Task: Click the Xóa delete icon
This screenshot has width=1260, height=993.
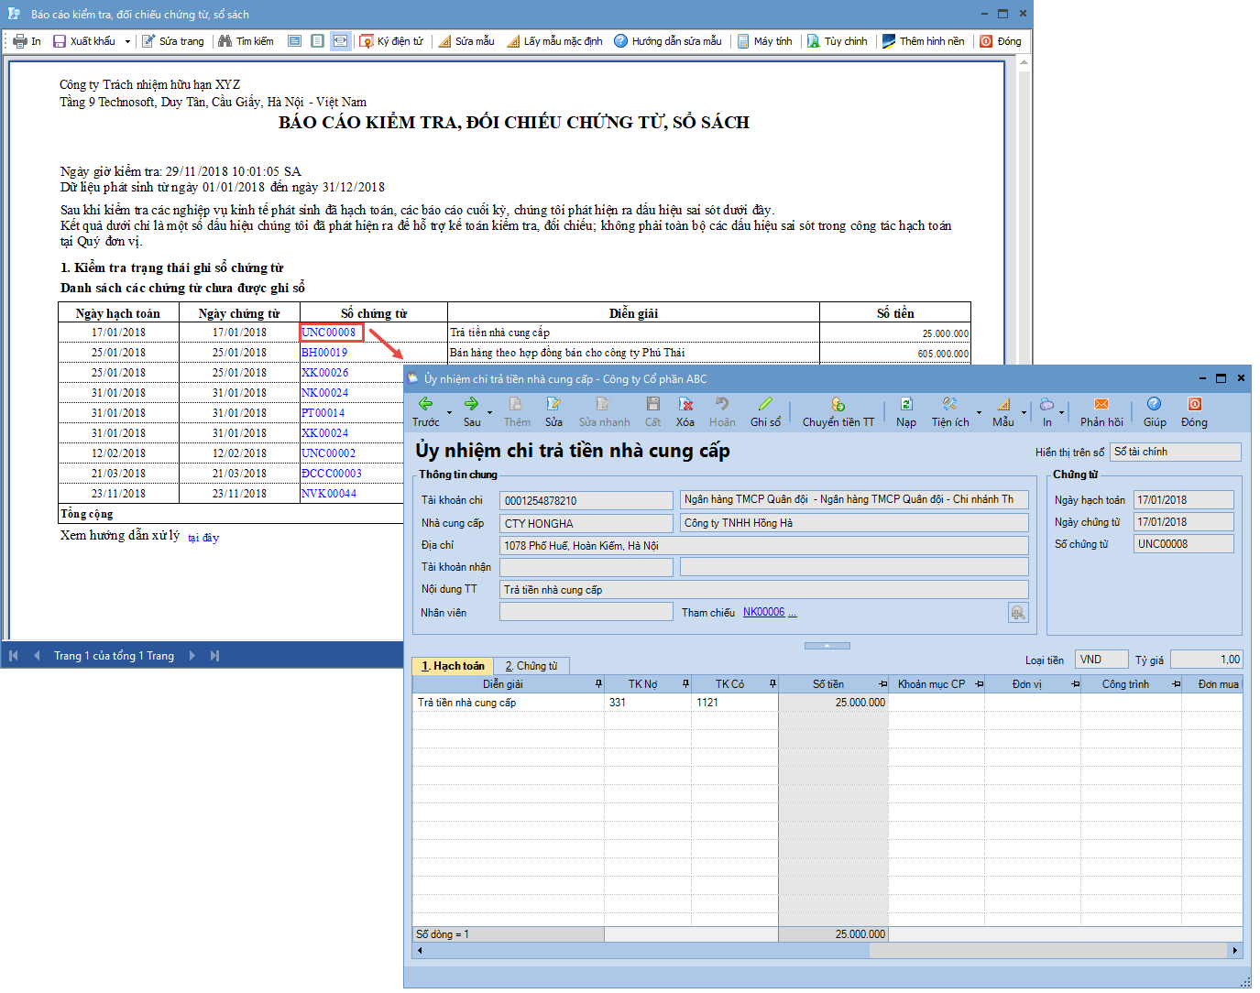Action: [685, 405]
